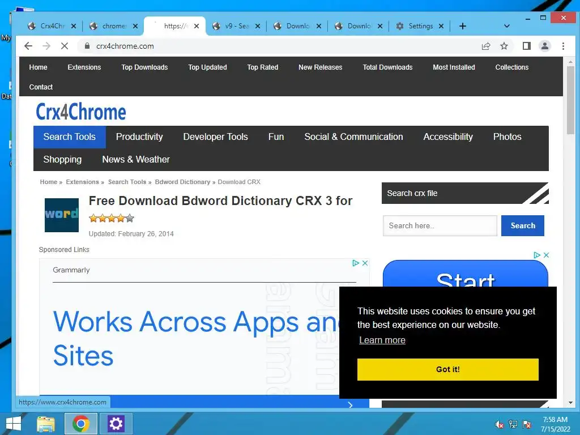Open the Contact link
This screenshot has width=580, height=435.
point(41,87)
